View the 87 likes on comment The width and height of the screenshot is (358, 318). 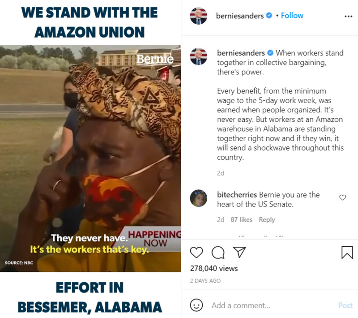(241, 219)
